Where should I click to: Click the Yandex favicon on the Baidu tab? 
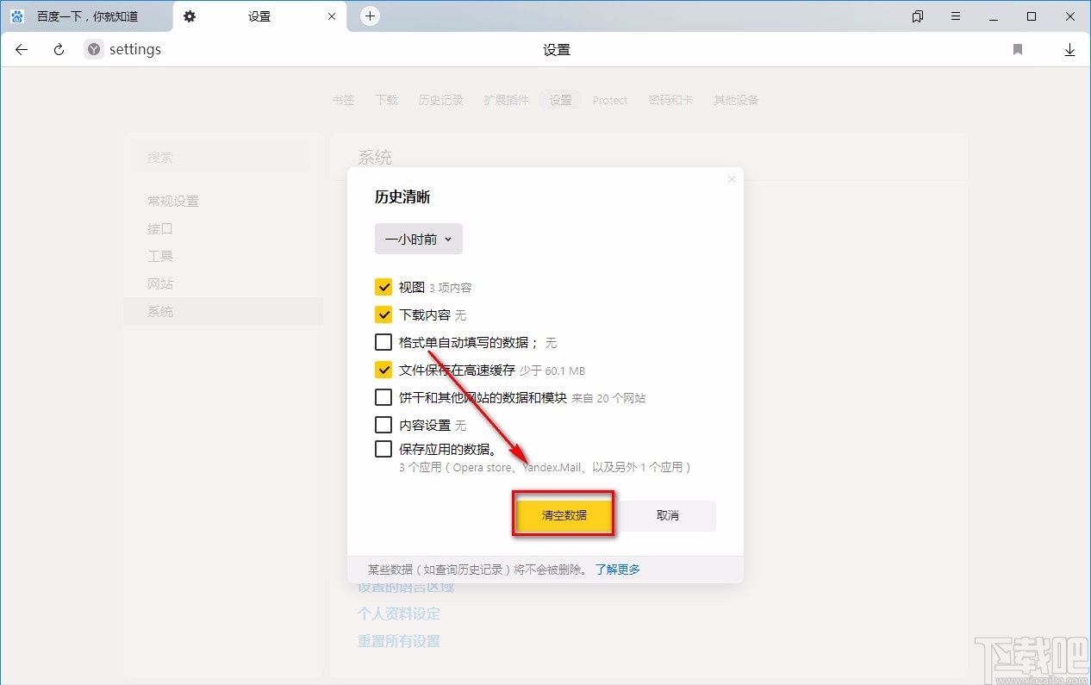(16, 16)
